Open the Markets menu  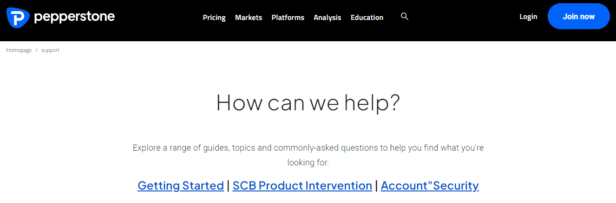point(249,18)
